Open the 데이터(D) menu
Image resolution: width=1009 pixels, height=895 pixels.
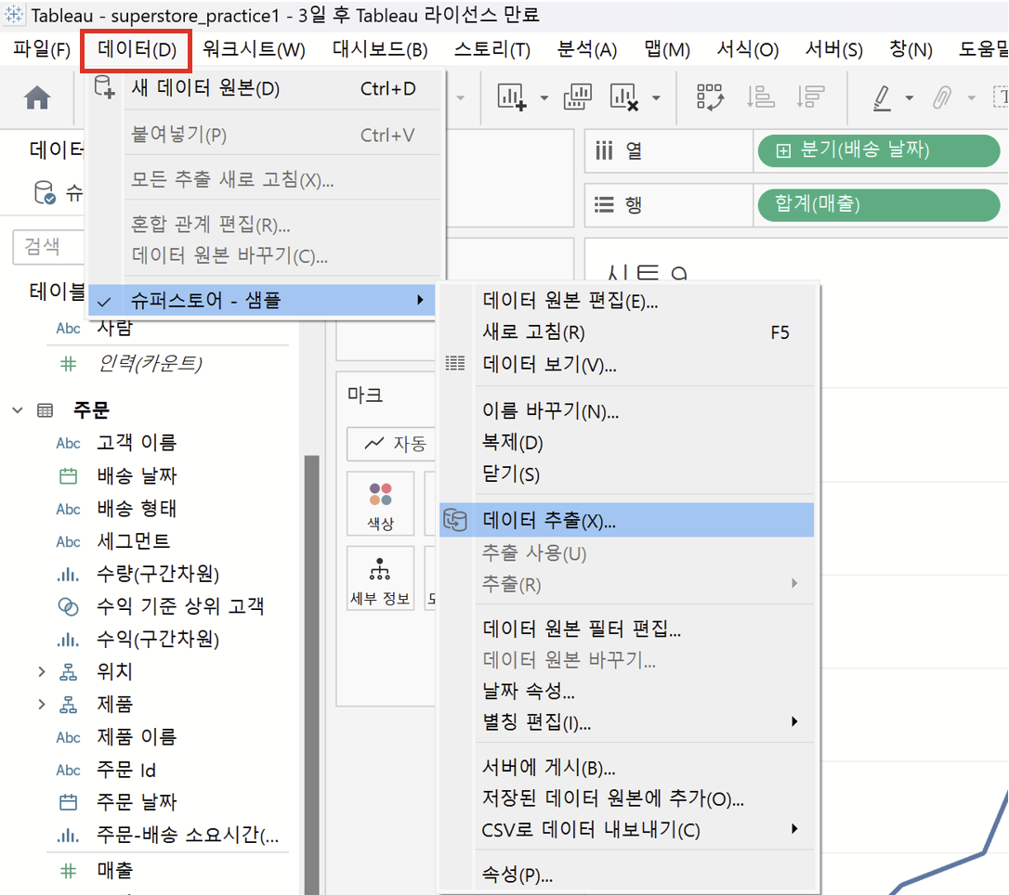(x=137, y=49)
